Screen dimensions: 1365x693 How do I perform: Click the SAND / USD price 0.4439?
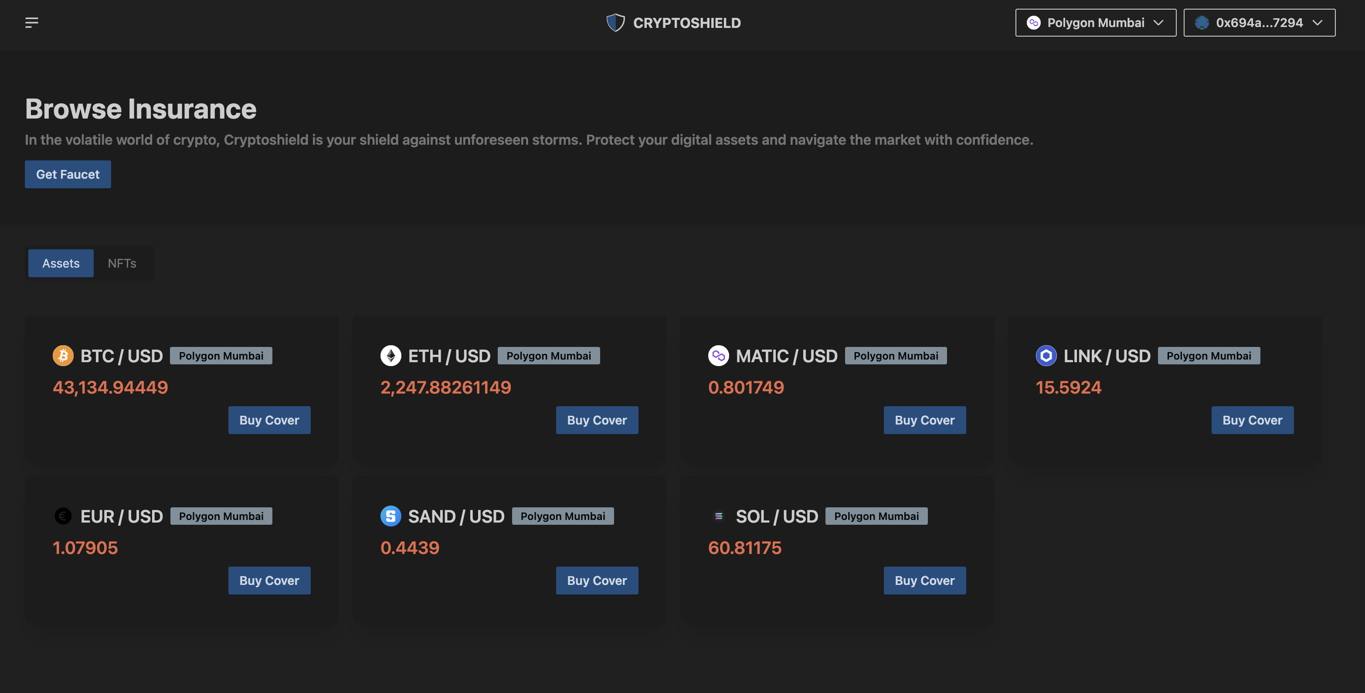coord(410,548)
